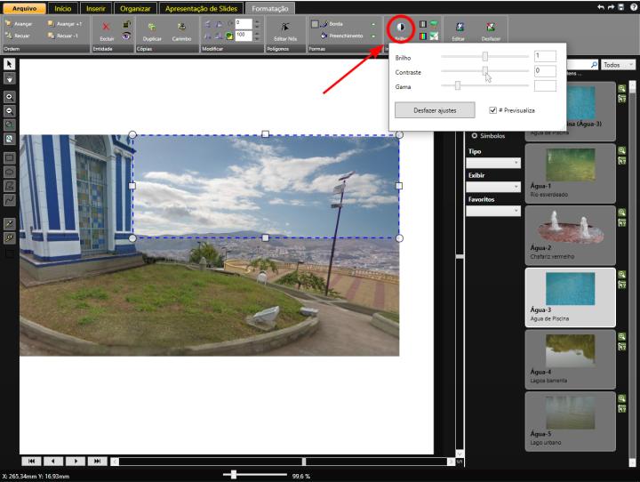Screen dimensions: 640x482
Task: Click the last slide navigation button
Action: coord(98,462)
